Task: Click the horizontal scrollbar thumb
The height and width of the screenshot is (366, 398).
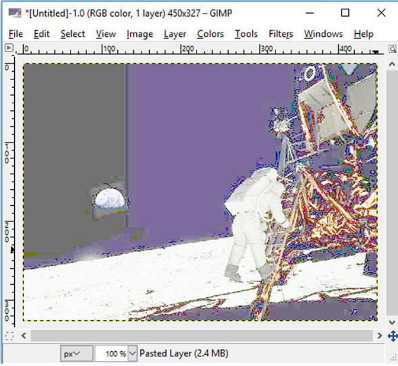Action: (202, 336)
